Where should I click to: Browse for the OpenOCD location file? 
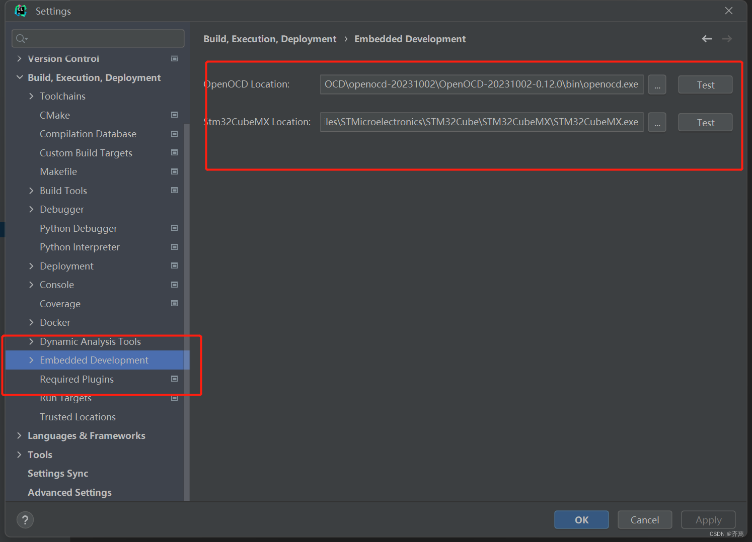click(x=657, y=84)
